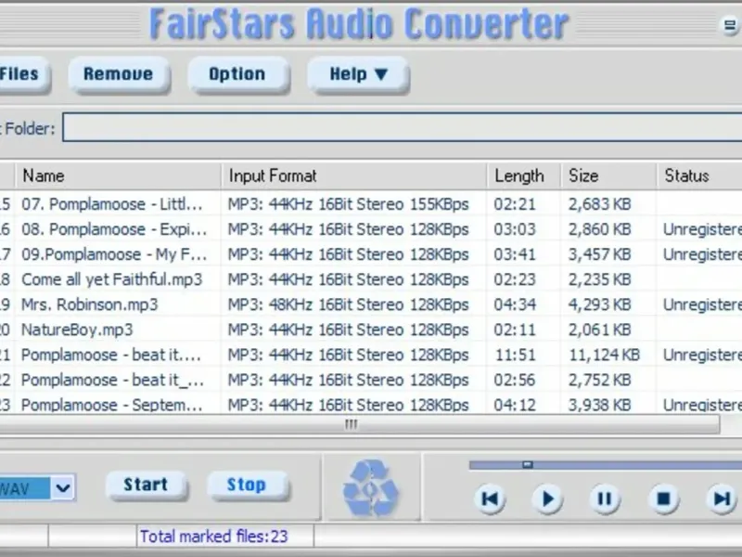Sort by Status column header

tap(699, 176)
